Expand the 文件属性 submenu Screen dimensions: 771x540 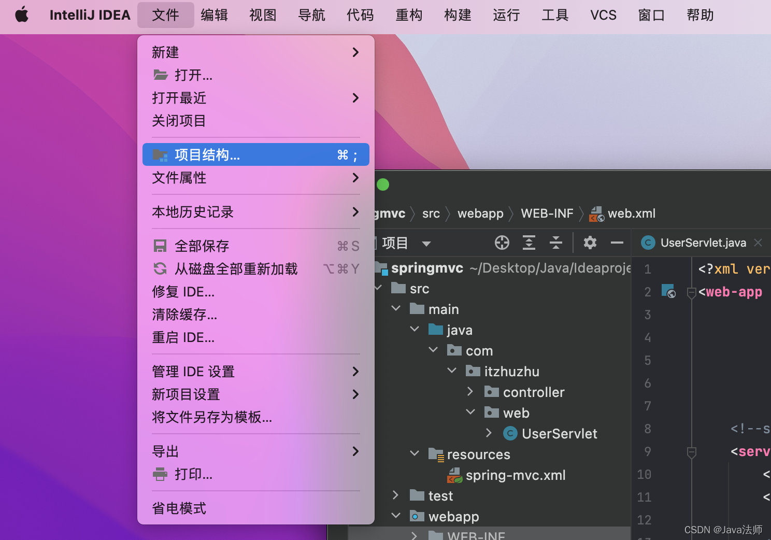tap(256, 178)
